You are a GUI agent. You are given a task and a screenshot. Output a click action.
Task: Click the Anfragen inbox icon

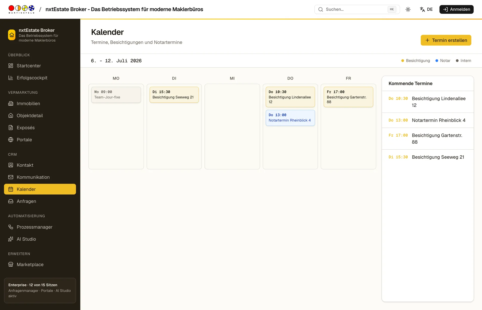pyautogui.click(x=11, y=201)
